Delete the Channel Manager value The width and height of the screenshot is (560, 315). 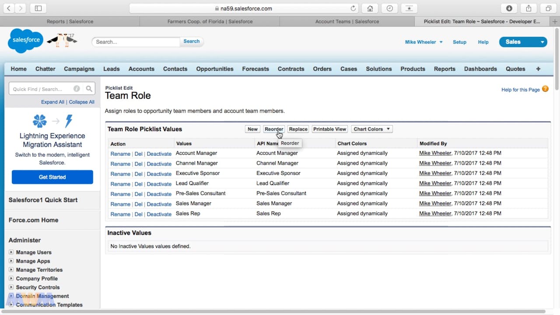coord(139,164)
